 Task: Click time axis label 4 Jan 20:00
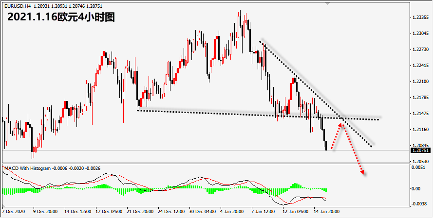tap(232, 212)
